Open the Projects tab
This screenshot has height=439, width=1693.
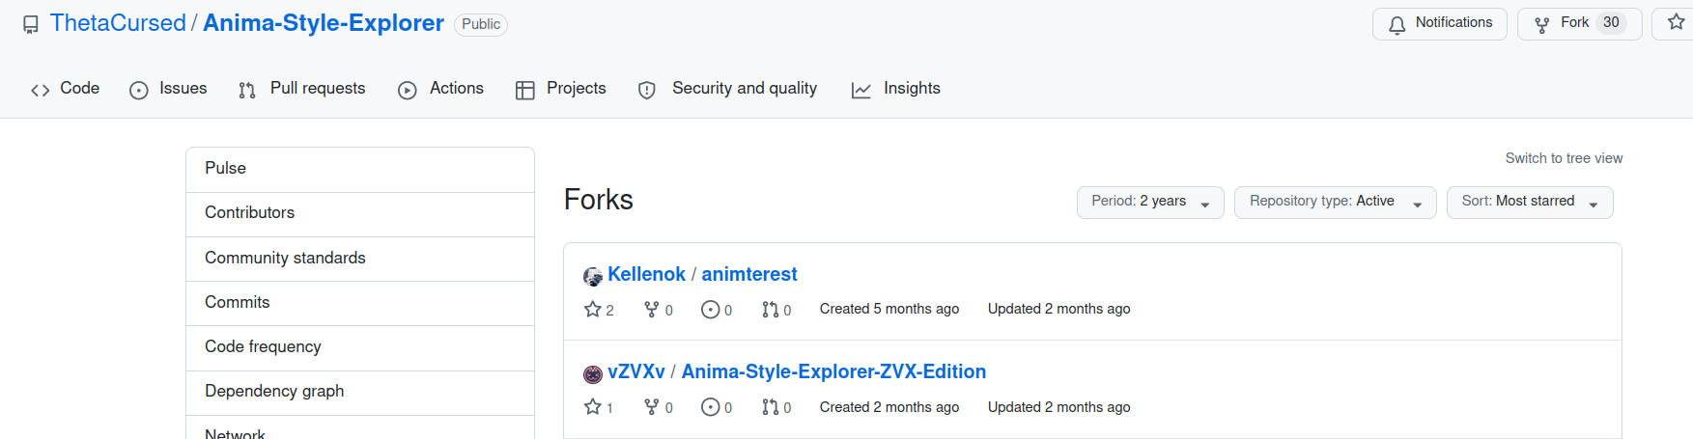point(561,89)
